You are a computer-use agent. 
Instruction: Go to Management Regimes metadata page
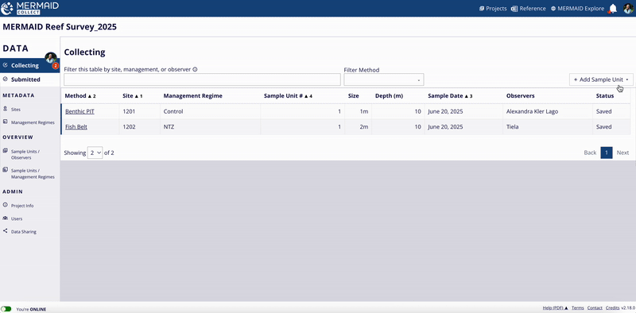coord(33,122)
